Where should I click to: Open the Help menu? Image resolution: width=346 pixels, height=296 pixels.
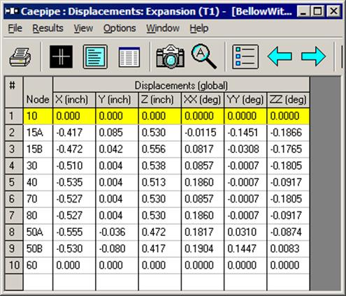[x=199, y=29]
